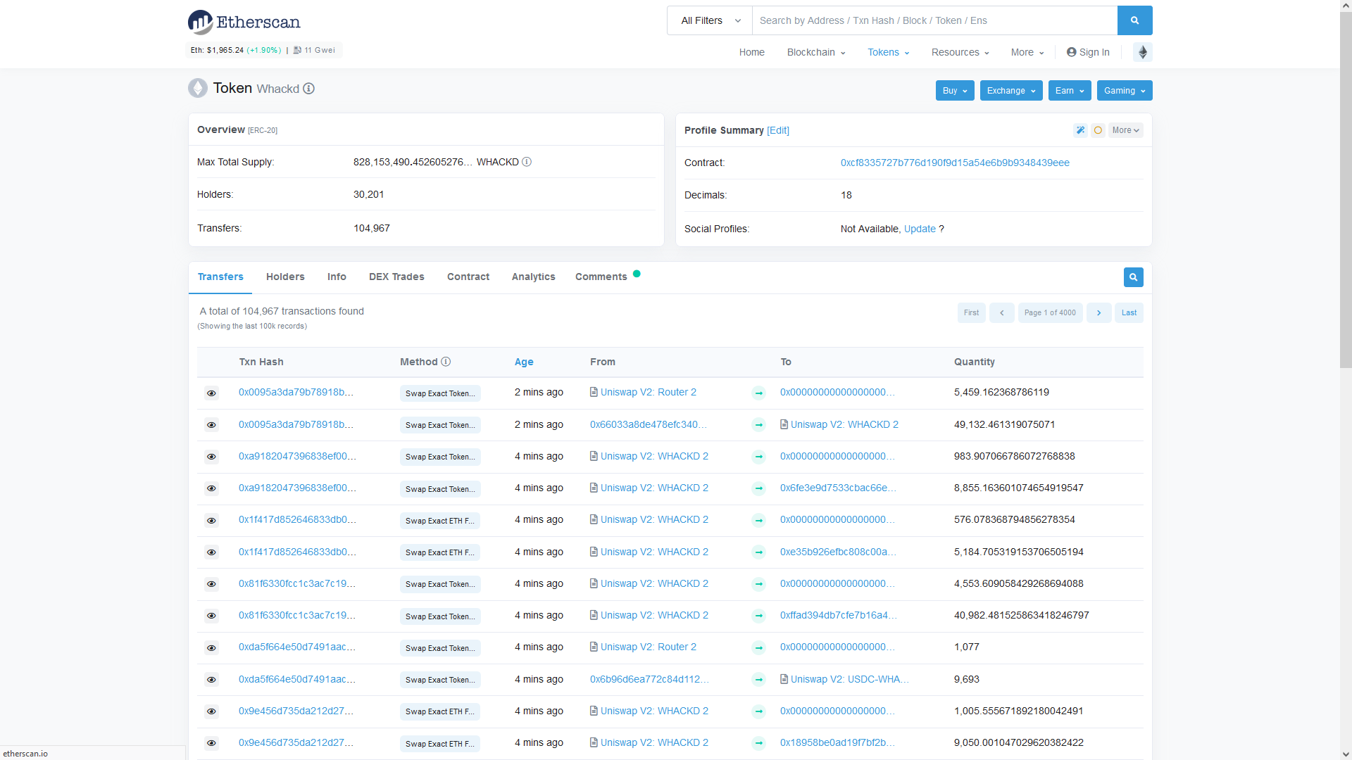Screen dimensions: 1352x760
Task: Click the Whackd token info icon
Action: pyautogui.click(x=308, y=89)
